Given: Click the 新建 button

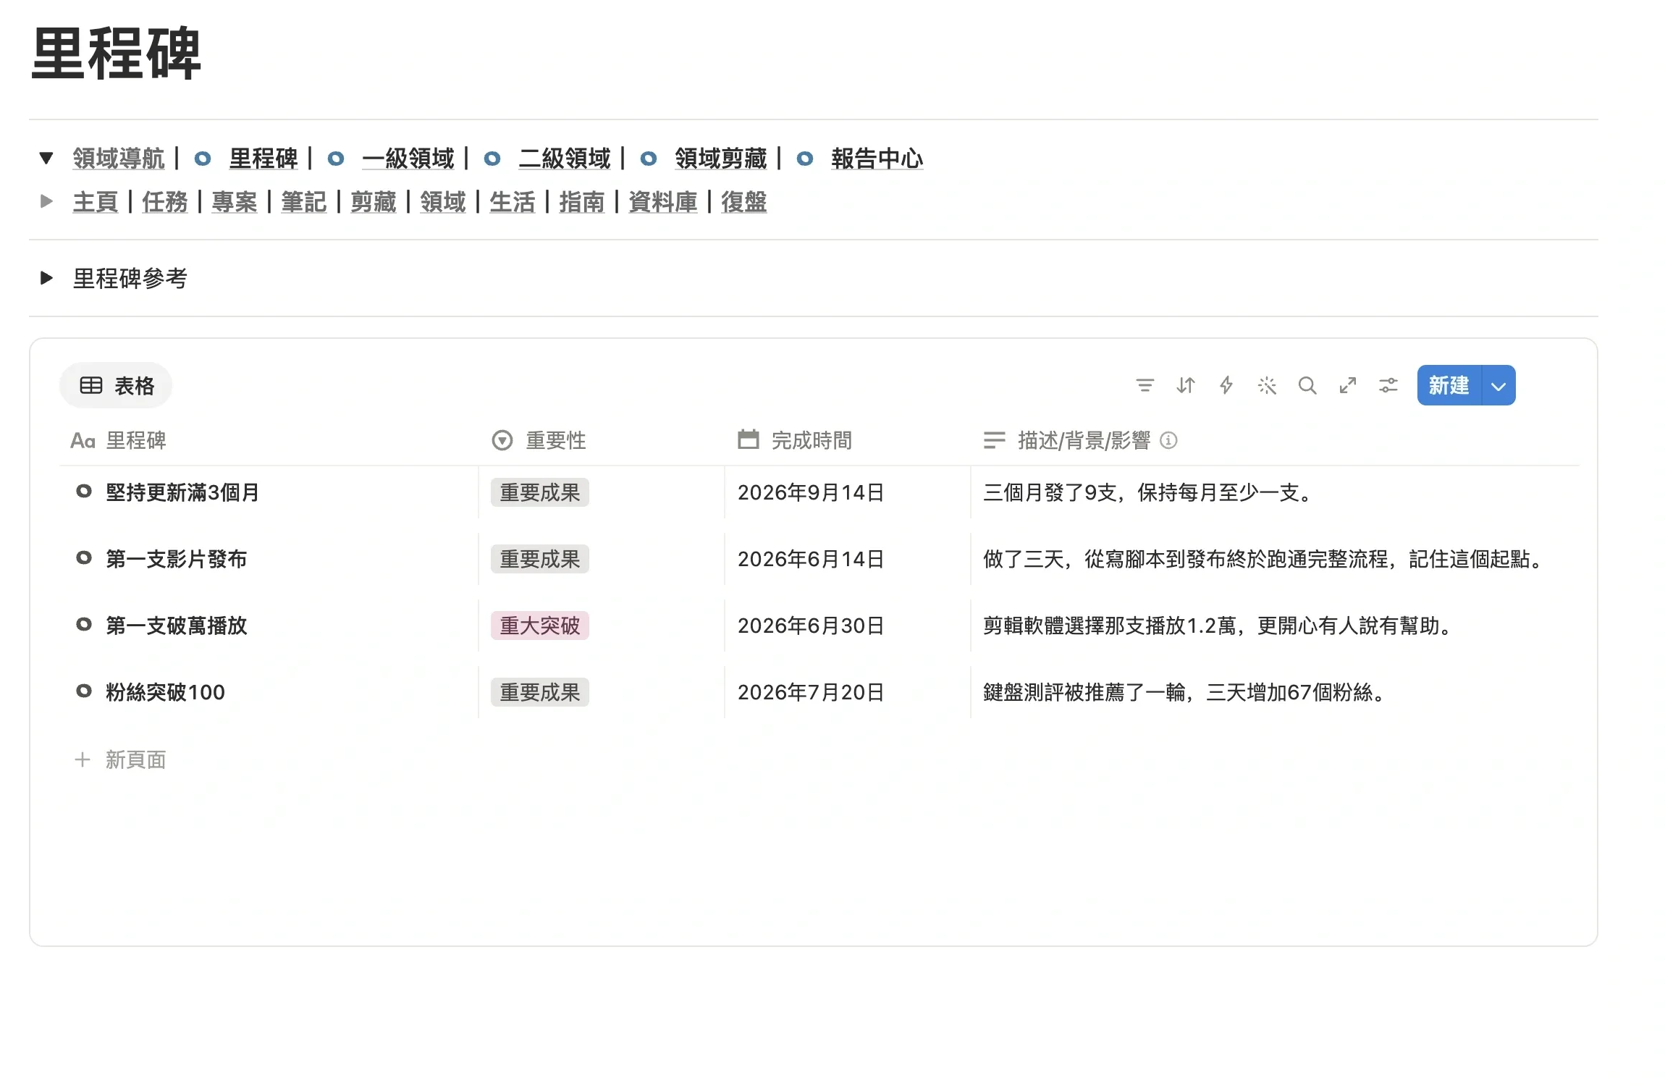Looking at the screenshot, I should click(x=1449, y=386).
